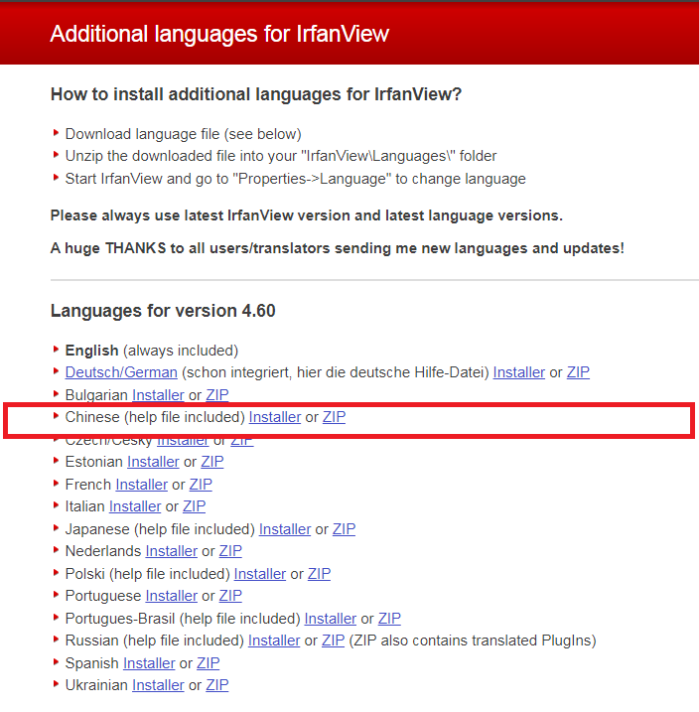Download the Chinese language ZIP

click(334, 417)
